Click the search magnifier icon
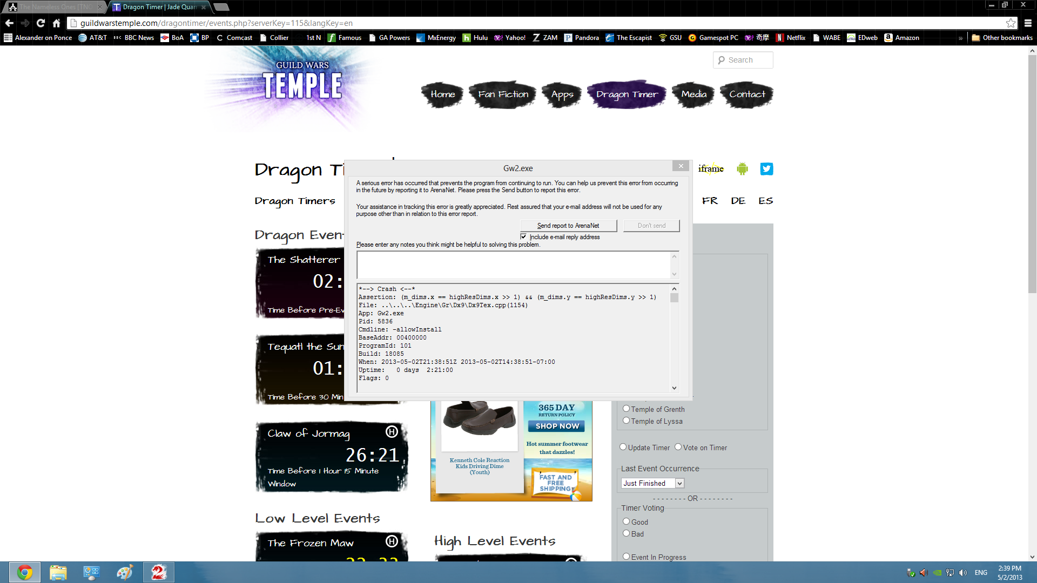Viewport: 1037px width, 583px height. coord(722,60)
